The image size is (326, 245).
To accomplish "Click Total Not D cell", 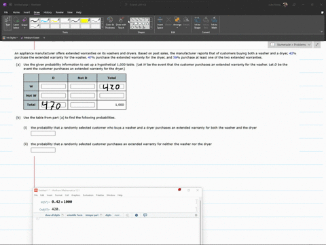I will [x=82, y=105].
